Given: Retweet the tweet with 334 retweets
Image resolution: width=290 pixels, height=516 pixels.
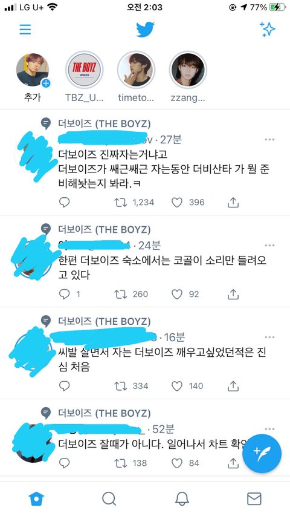Looking at the screenshot, I should [x=120, y=386].
